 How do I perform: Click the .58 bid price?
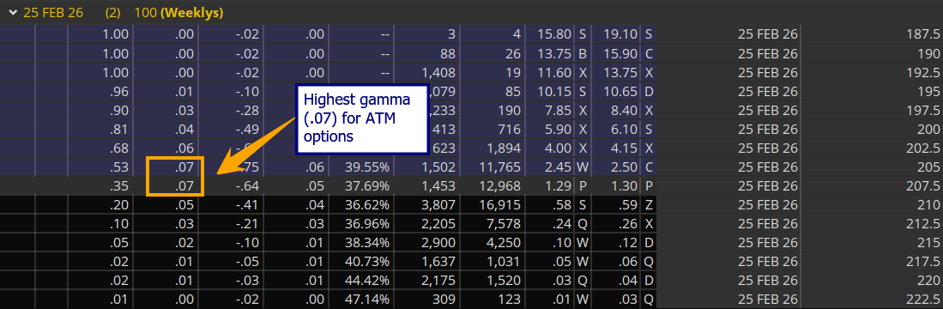(x=562, y=205)
